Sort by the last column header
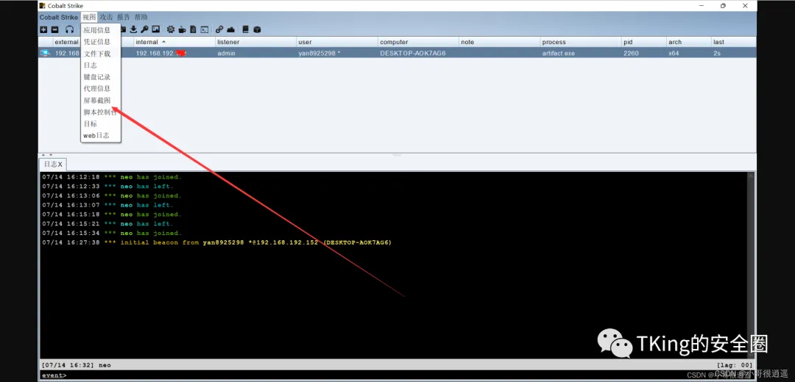 [734, 42]
